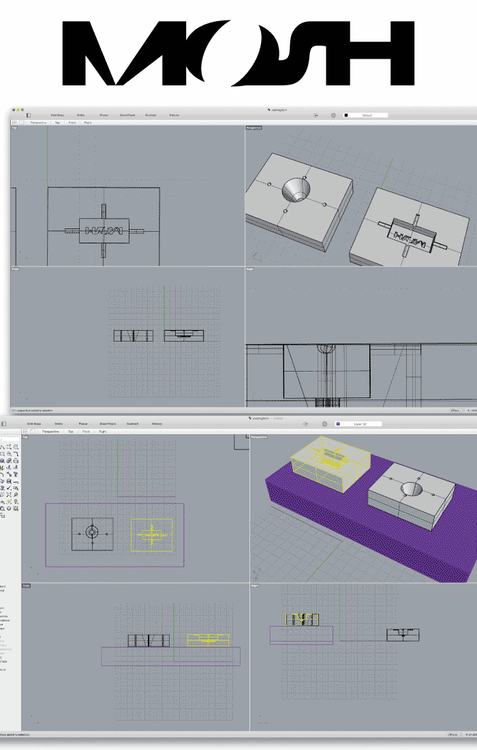Click circular arrow icon left of Default layer
The width and height of the screenshot is (477, 750).
(316, 115)
